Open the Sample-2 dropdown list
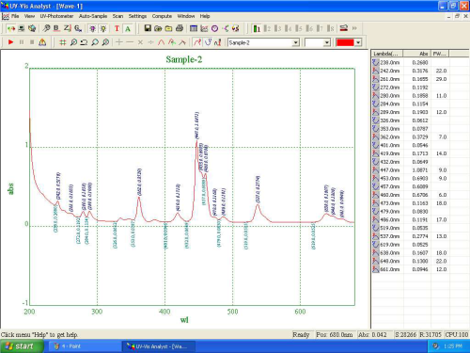470x353 pixels. 295,42
